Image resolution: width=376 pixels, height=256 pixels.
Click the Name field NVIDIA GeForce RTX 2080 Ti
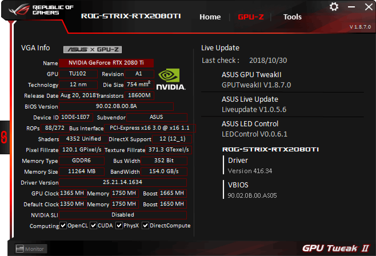pyautogui.click(x=106, y=63)
